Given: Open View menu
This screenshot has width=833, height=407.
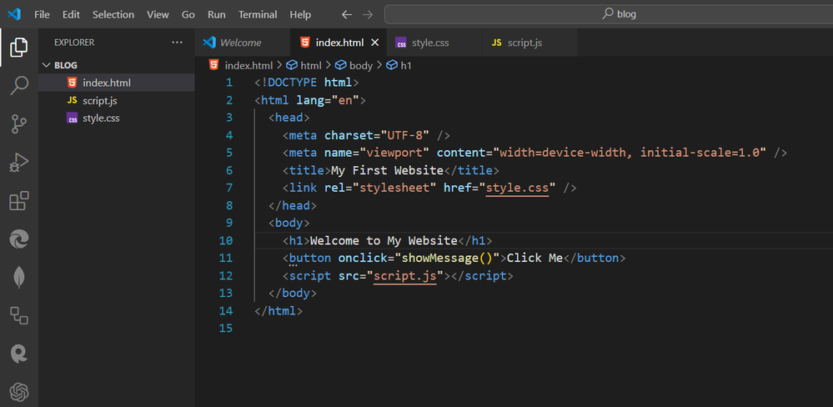Looking at the screenshot, I should click(x=158, y=15).
